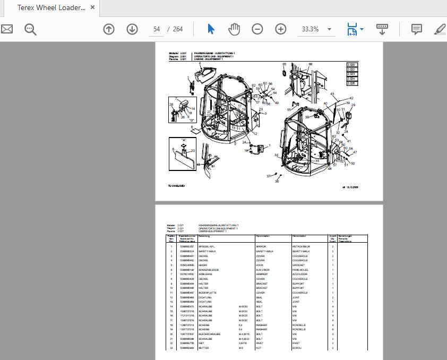
Task: Click the exploded cab diagram page
Action: [268, 122]
